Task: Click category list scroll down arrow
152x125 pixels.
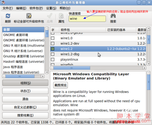Action: [47, 72]
